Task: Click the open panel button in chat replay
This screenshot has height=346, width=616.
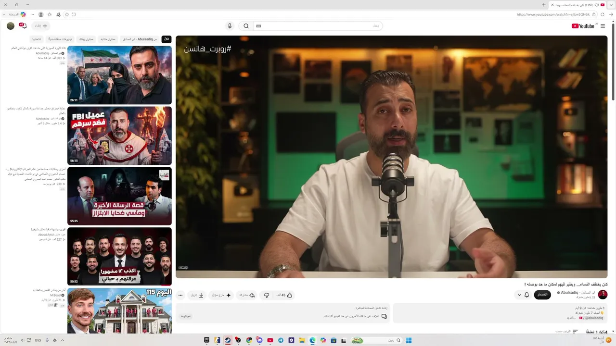Action: click(x=186, y=316)
